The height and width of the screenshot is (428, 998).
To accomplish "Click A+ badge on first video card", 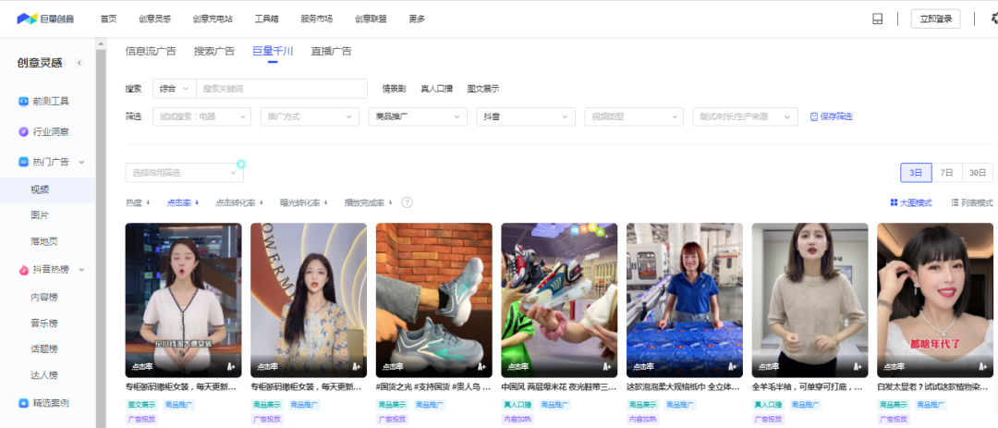I will [231, 366].
